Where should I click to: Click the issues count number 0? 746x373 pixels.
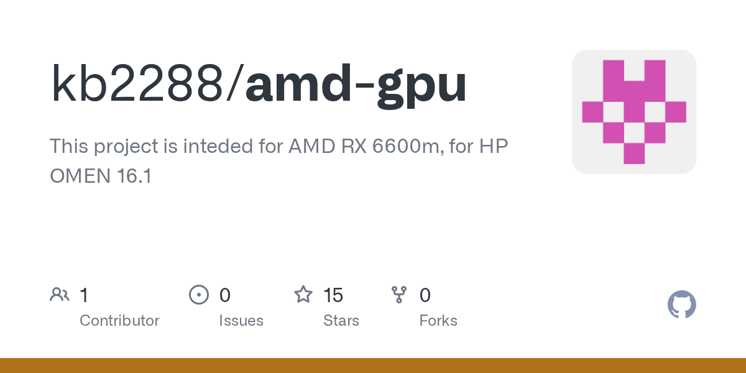click(225, 295)
